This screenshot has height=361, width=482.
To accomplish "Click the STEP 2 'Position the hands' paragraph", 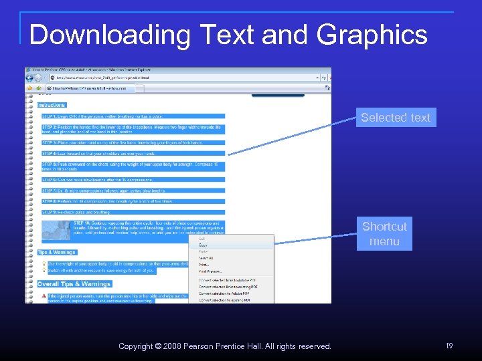I will pyautogui.click(x=133, y=129).
